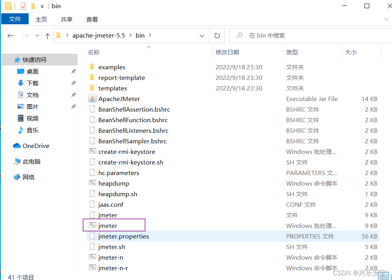Click the refresh button beside address bar
Viewport: 392px width, 280px height.
click(217, 36)
